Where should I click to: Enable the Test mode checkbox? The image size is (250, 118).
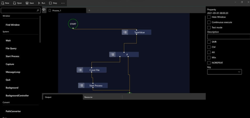[x=209, y=28]
